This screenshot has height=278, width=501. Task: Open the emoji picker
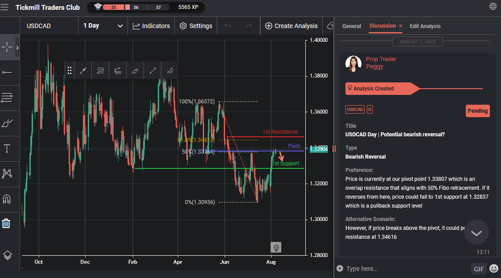[494, 268]
